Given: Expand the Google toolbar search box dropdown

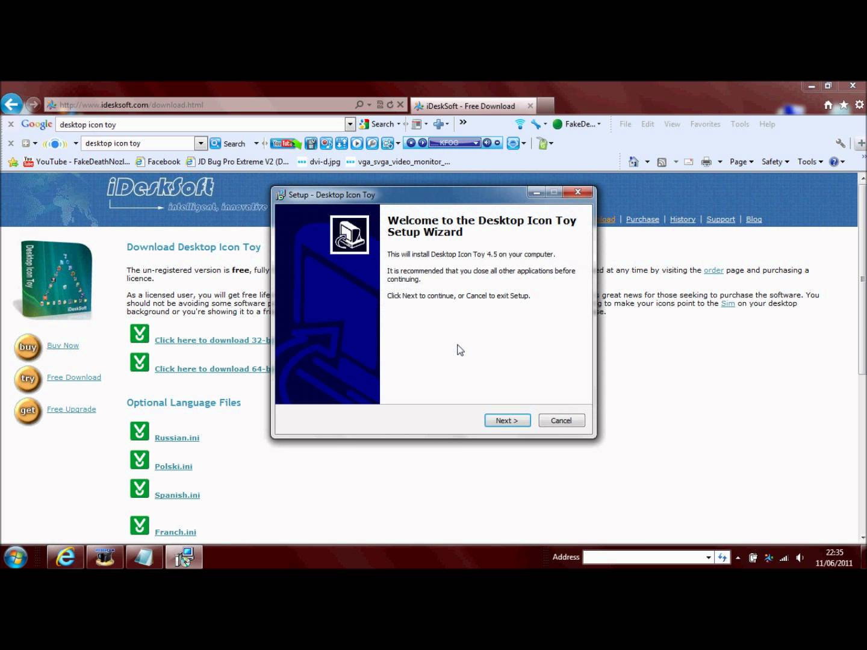Looking at the screenshot, I should click(350, 124).
